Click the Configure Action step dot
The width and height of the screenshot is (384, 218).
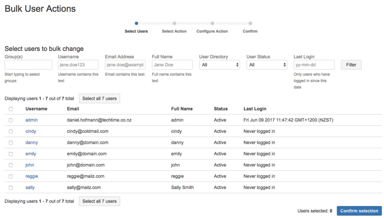tap(212, 23)
